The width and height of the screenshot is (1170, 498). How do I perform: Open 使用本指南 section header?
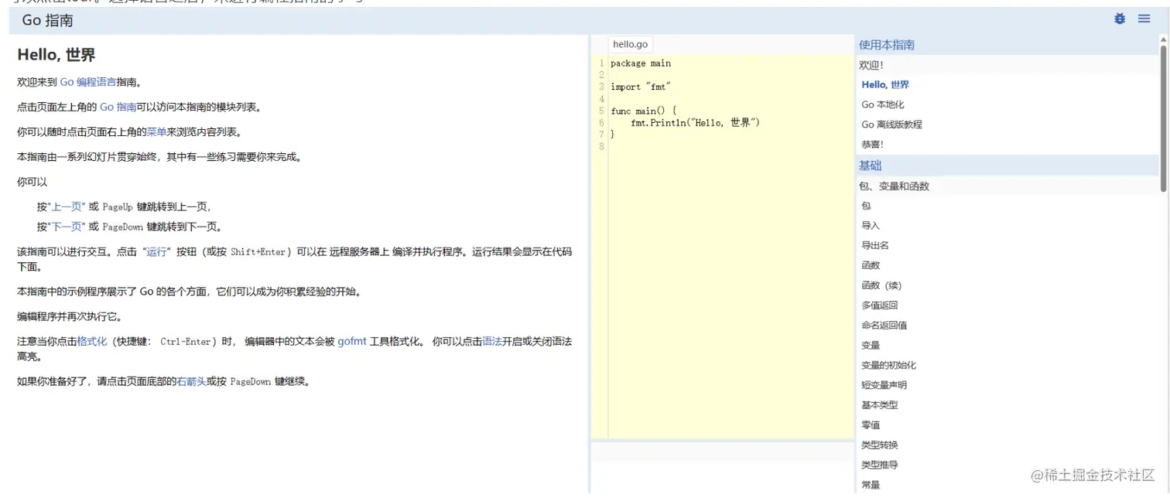tap(887, 45)
